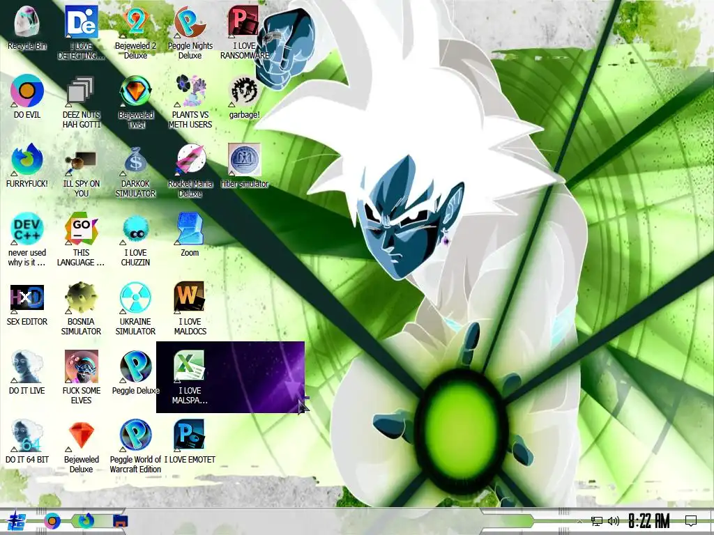Click the 8:22 AM taskbar clock
Screen dimensions: 714x535
649,521
